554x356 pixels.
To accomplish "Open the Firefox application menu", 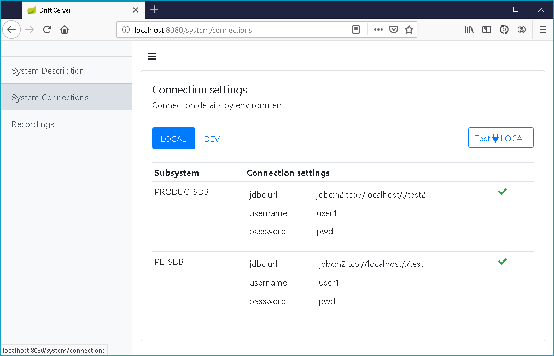I will (543, 29).
